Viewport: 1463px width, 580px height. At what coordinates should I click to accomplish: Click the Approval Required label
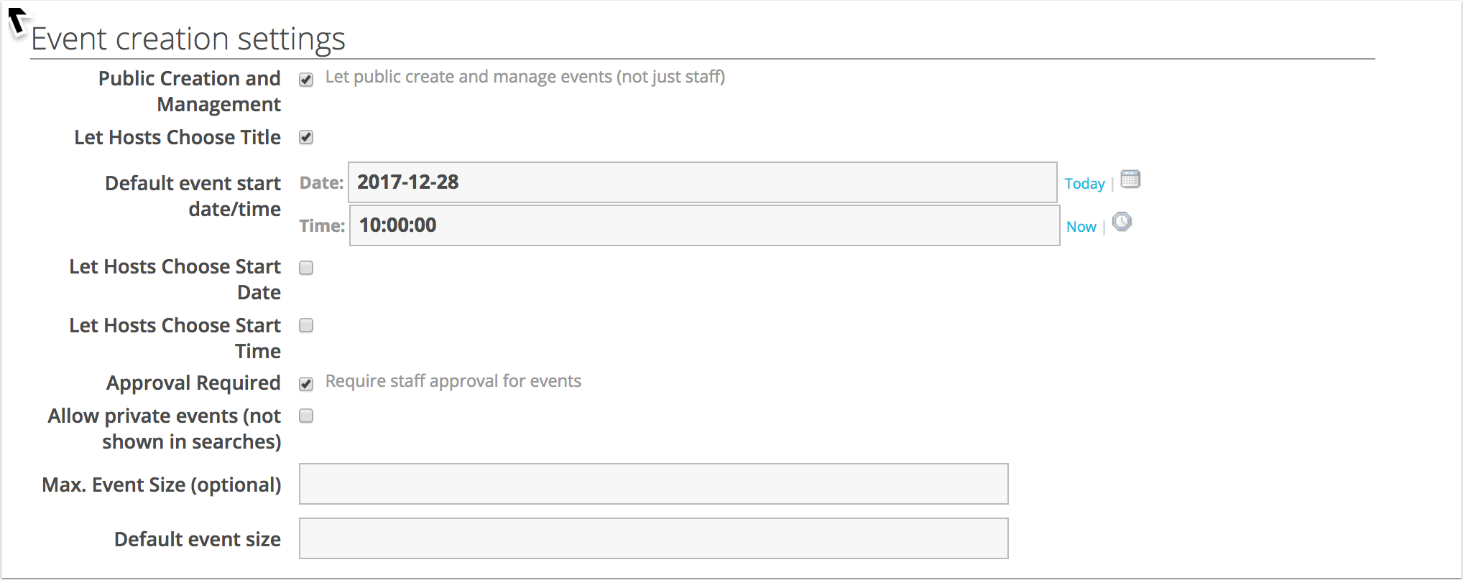[193, 383]
